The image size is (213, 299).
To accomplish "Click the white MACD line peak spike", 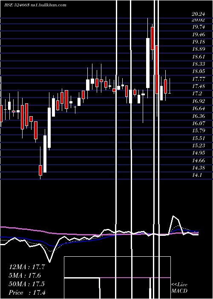I will point(173,216).
